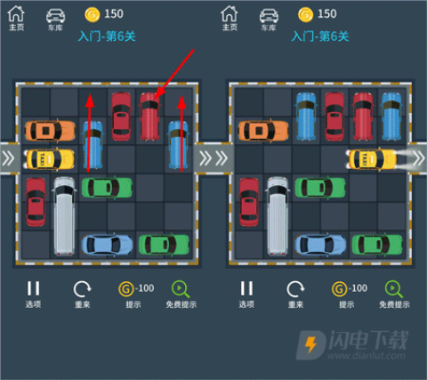Viewport: 427px width, 380px height.
Task: Select the light blue car in left board bottom row
Action: [x=107, y=245]
